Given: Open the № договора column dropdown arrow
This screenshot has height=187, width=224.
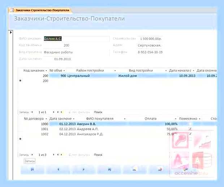Looking at the screenshot, I should coord(46,119).
